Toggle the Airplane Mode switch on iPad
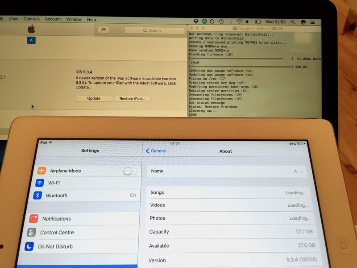The image size is (357, 268). 130,171
